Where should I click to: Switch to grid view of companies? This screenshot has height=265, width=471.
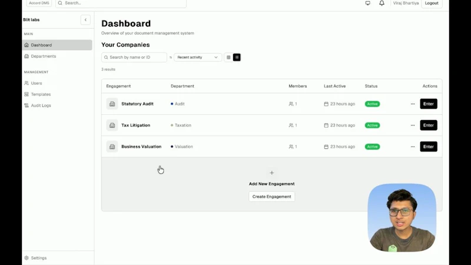tap(228, 57)
